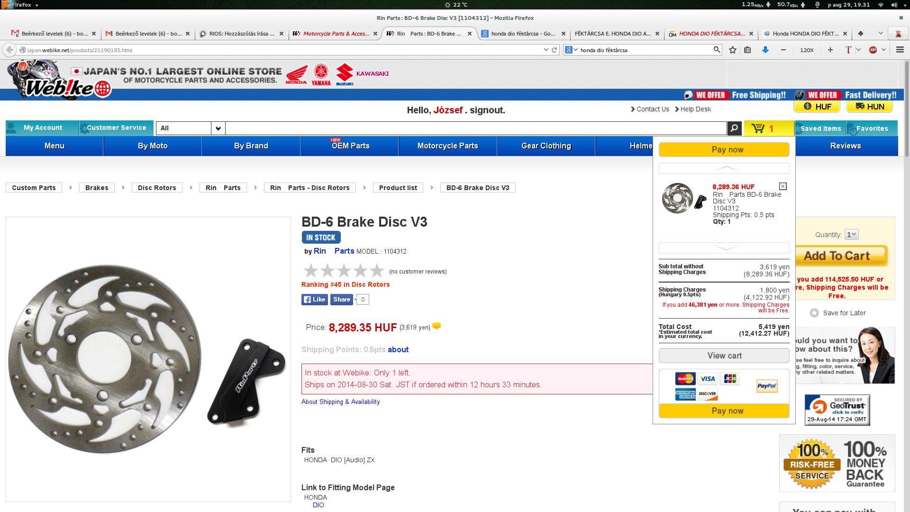The image size is (910, 512).
Task: Open the search engine selector dropdown
Action: click(571, 50)
